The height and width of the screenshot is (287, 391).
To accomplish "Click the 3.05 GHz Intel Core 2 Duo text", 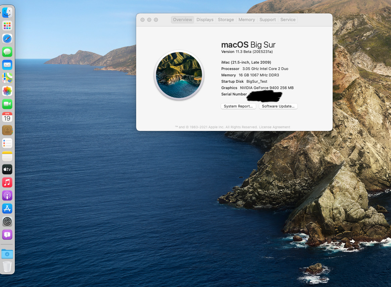I will click(x=265, y=69).
